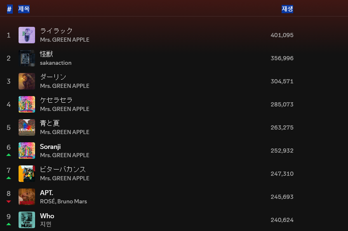The height and width of the screenshot is (231, 348).
Task: Open the sakanaction artist link
Action: pyautogui.click(x=56, y=63)
